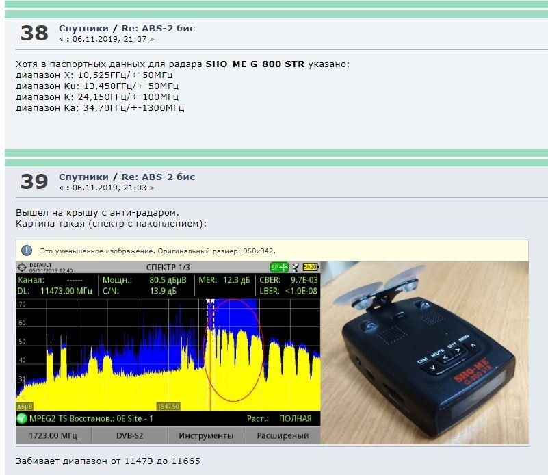Click the resized image notice text
Viewport: 548px width, 475px height.
tap(157, 251)
